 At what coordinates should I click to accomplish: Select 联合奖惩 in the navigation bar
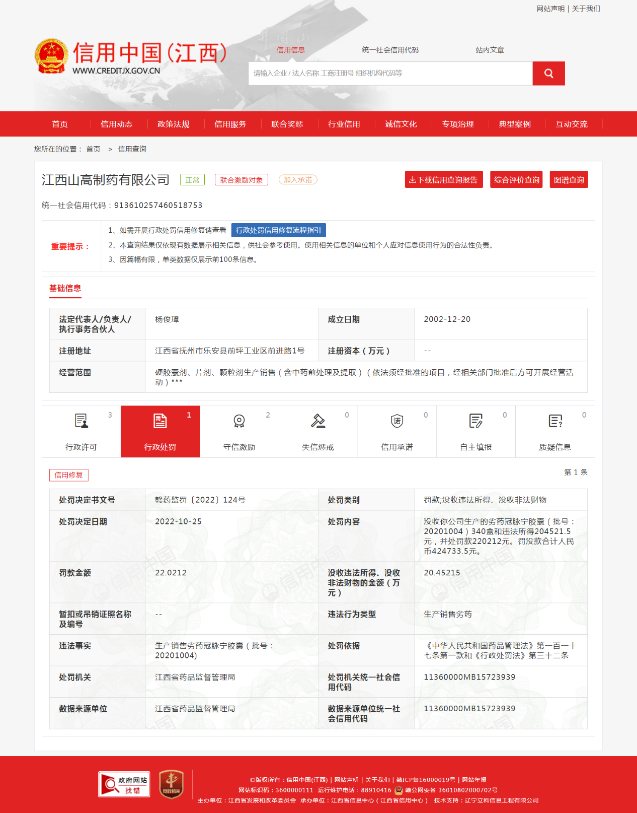[287, 124]
